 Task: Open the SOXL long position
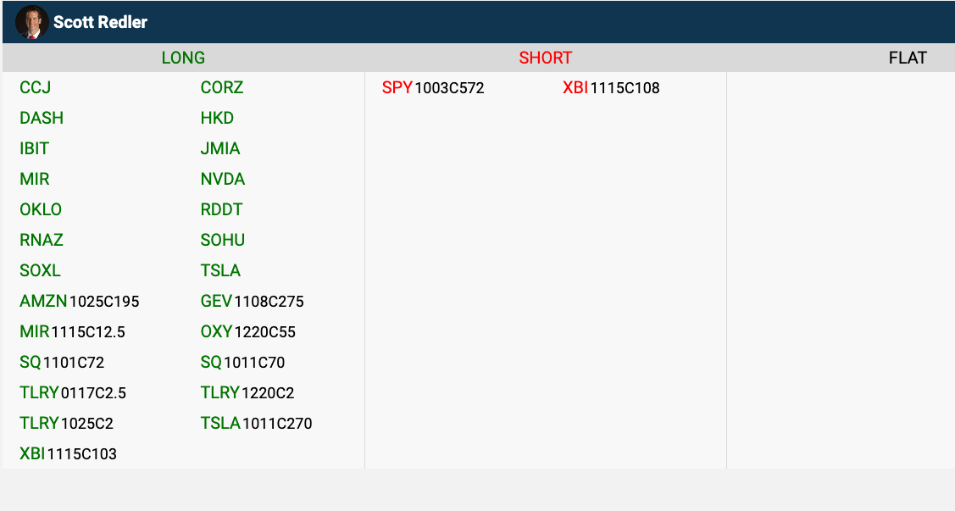pos(40,270)
